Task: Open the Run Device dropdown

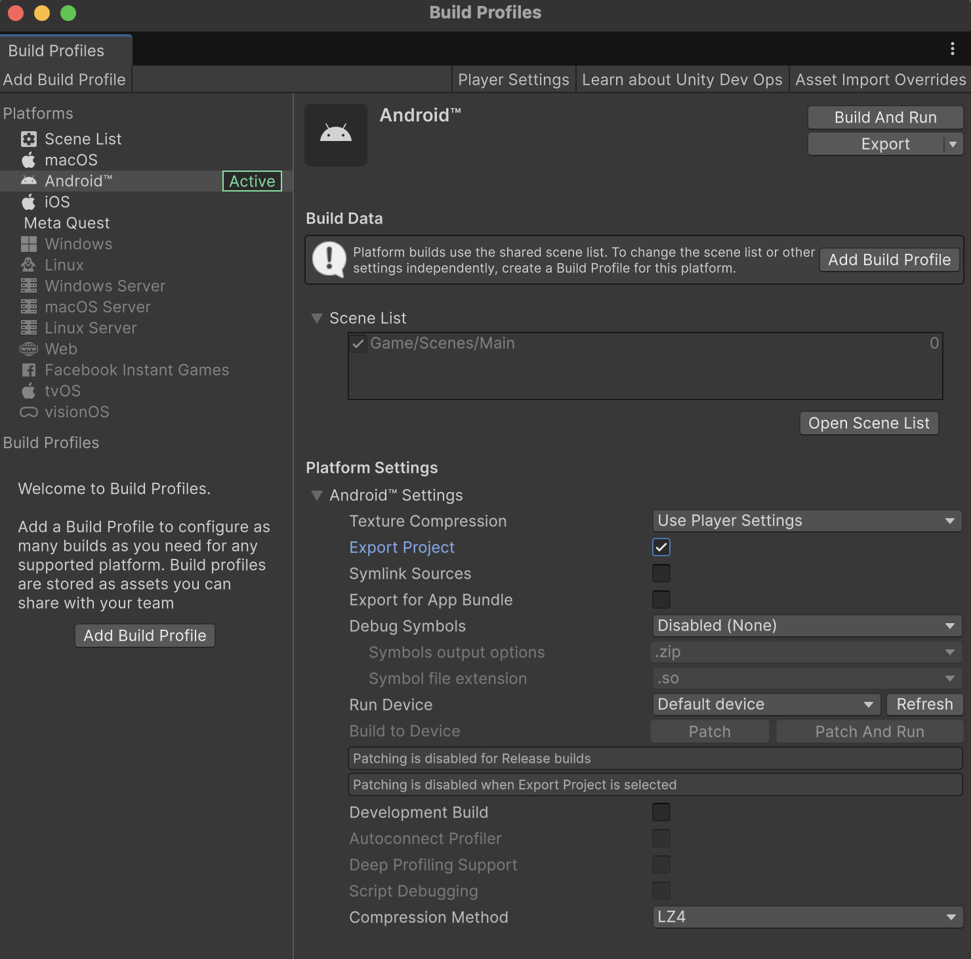Action: [766, 704]
